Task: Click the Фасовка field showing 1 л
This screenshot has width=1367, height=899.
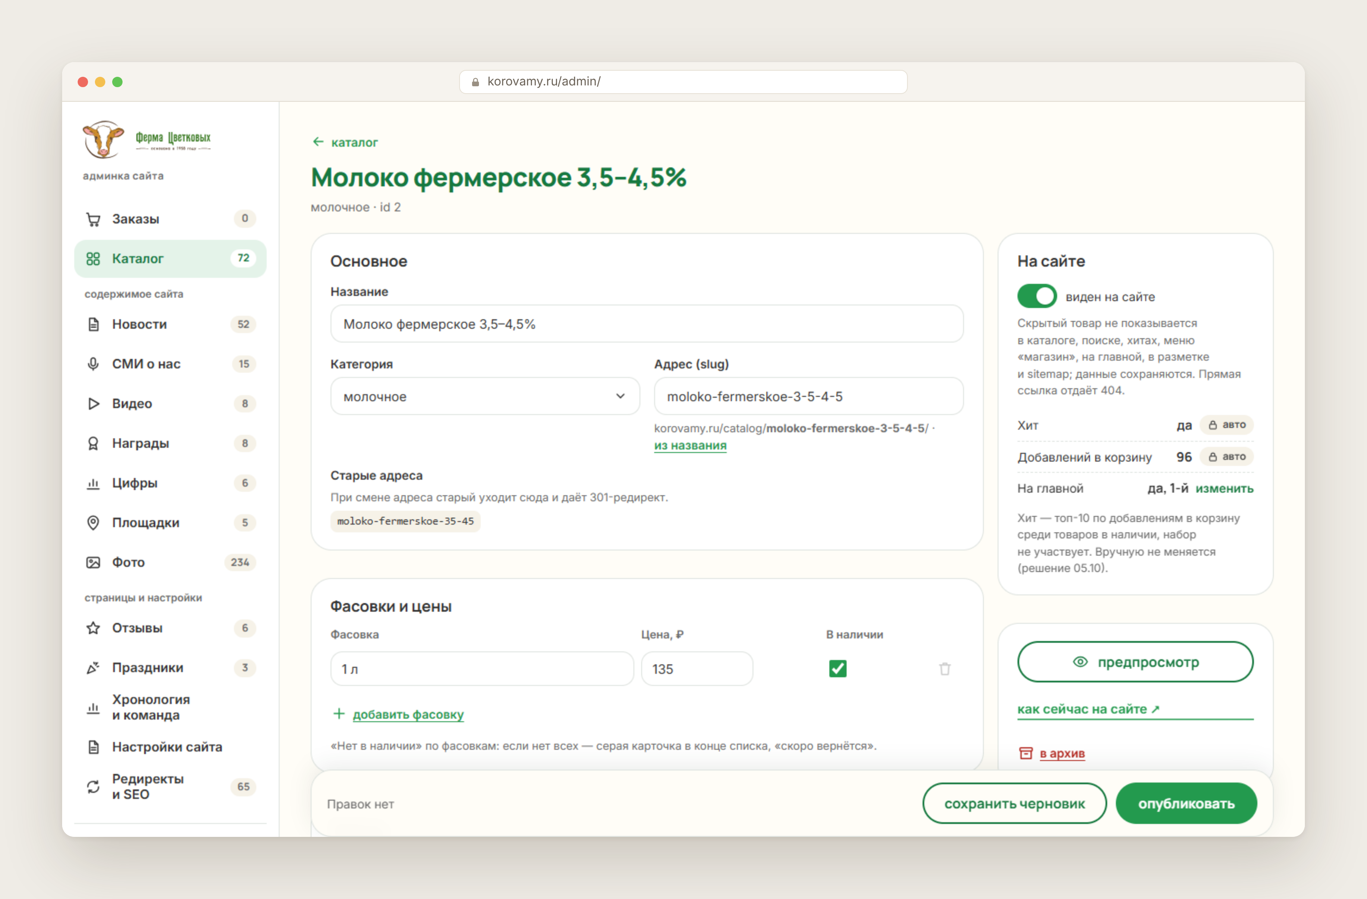Action: [482, 669]
